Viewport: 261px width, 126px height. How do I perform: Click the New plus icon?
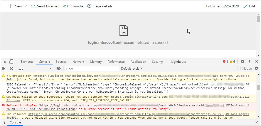coord(10,6)
